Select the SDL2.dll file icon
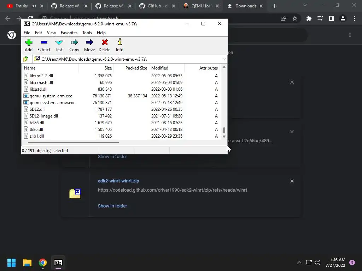362x271 pixels. (26, 109)
